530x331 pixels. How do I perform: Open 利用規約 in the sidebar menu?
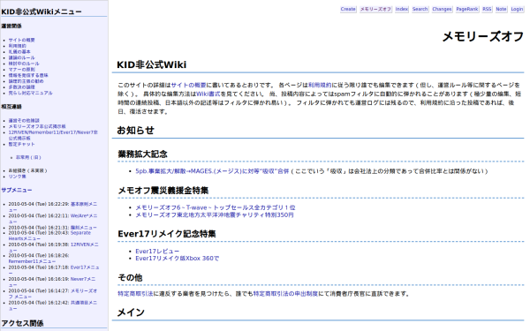pos(17,46)
